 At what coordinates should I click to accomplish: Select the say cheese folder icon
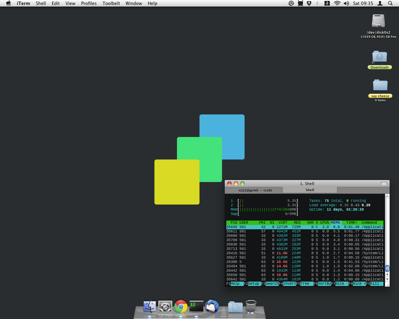(380, 85)
